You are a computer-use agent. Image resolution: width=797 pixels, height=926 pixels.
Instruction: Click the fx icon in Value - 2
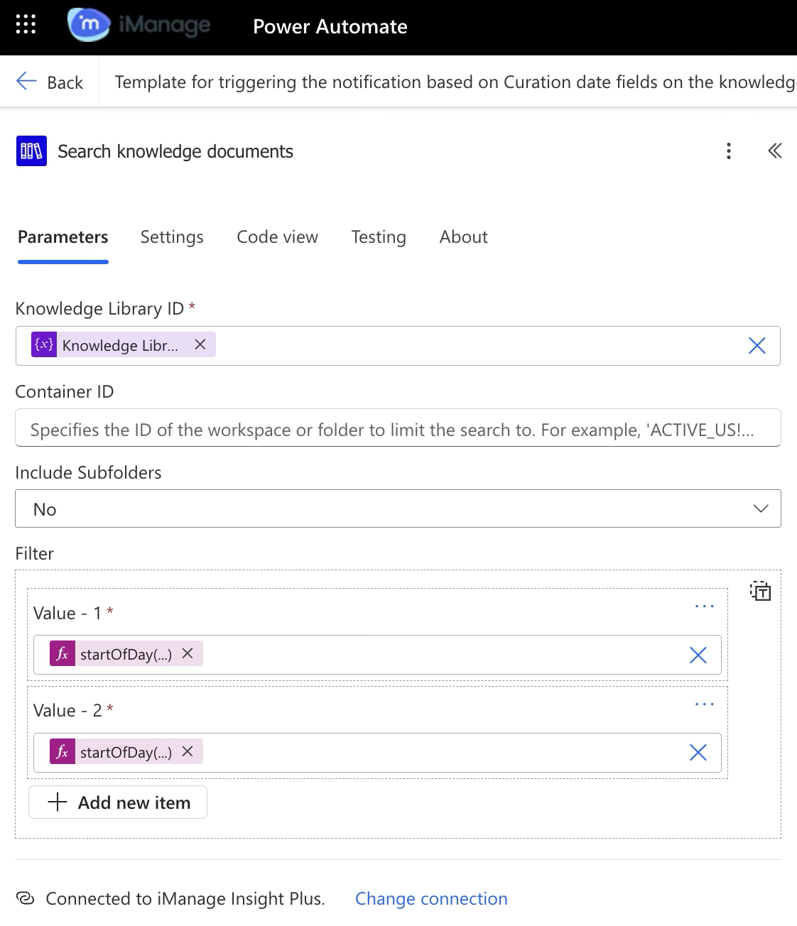(63, 751)
